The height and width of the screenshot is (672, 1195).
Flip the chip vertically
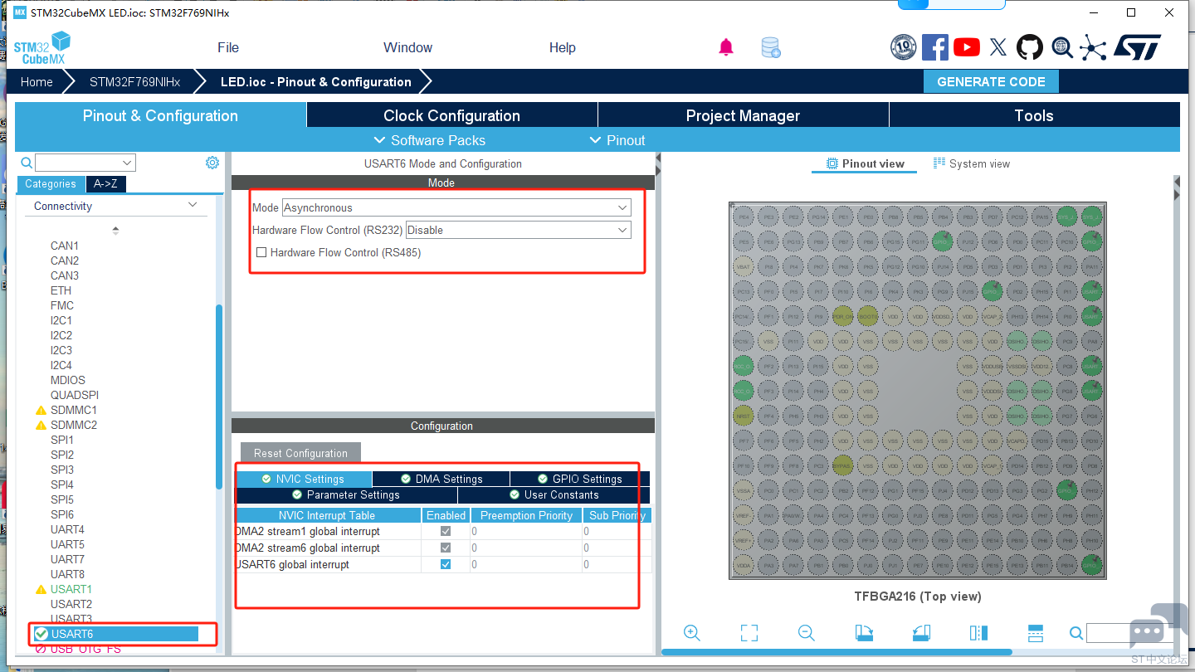(1036, 633)
